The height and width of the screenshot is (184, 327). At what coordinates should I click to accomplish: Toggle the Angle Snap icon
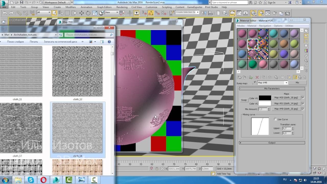pyautogui.click(x=151, y=13)
